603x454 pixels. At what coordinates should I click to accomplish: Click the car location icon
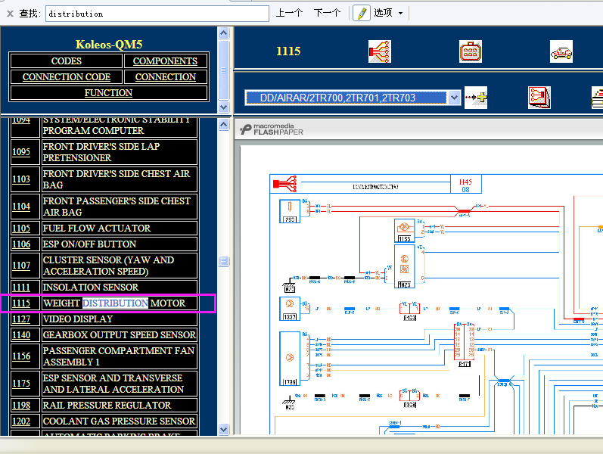click(561, 51)
